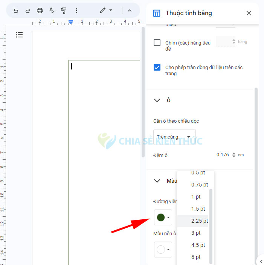Screen dimensions: 264x265
Task: Click the border width list scrollbar
Action: point(211,226)
